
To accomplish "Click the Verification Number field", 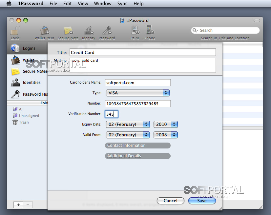I will click(112, 114).
